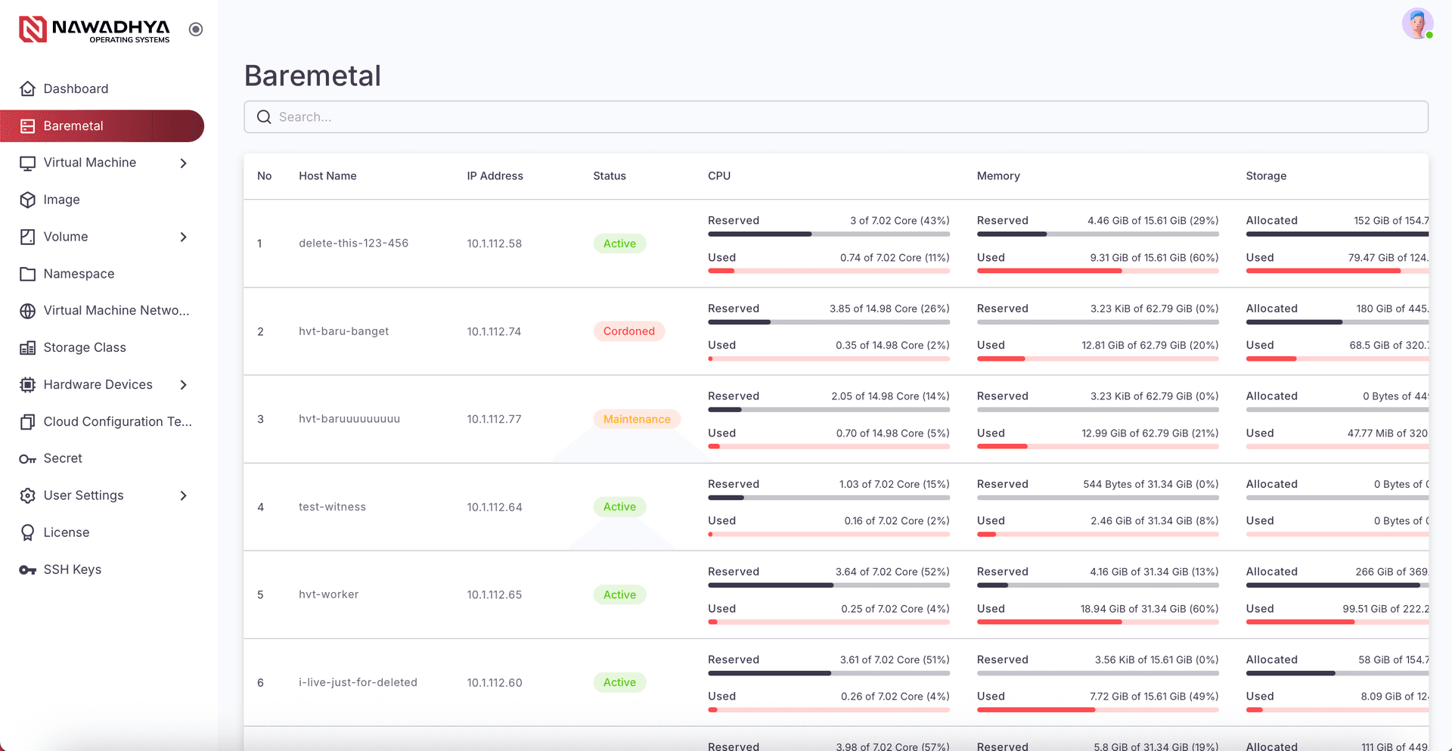Click the Virtual Machine Network globe icon
Viewport: 1452px width, 751px height.
point(28,311)
